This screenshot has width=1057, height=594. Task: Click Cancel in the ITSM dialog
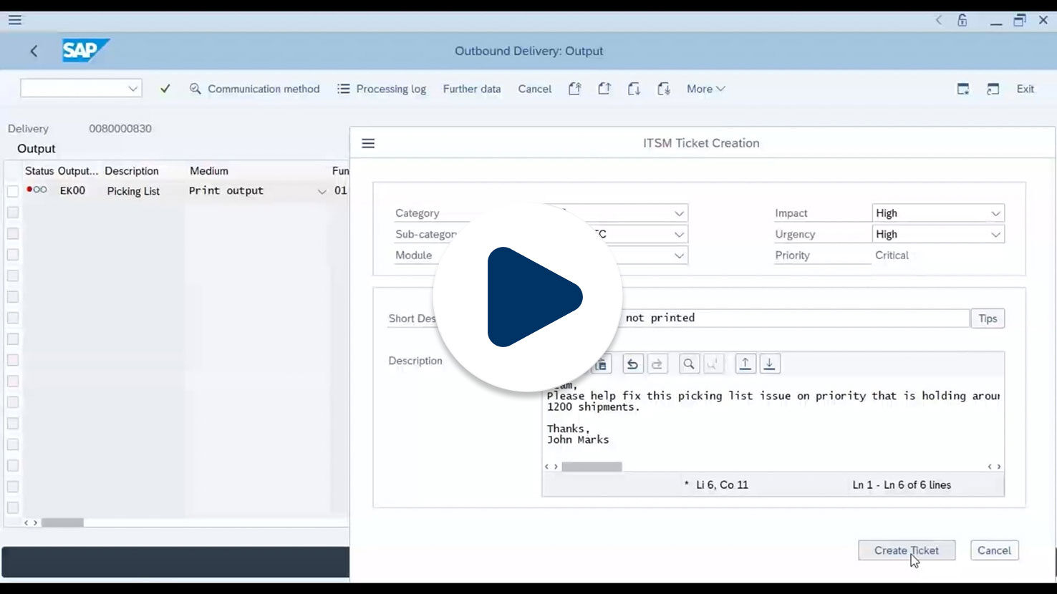click(x=994, y=550)
